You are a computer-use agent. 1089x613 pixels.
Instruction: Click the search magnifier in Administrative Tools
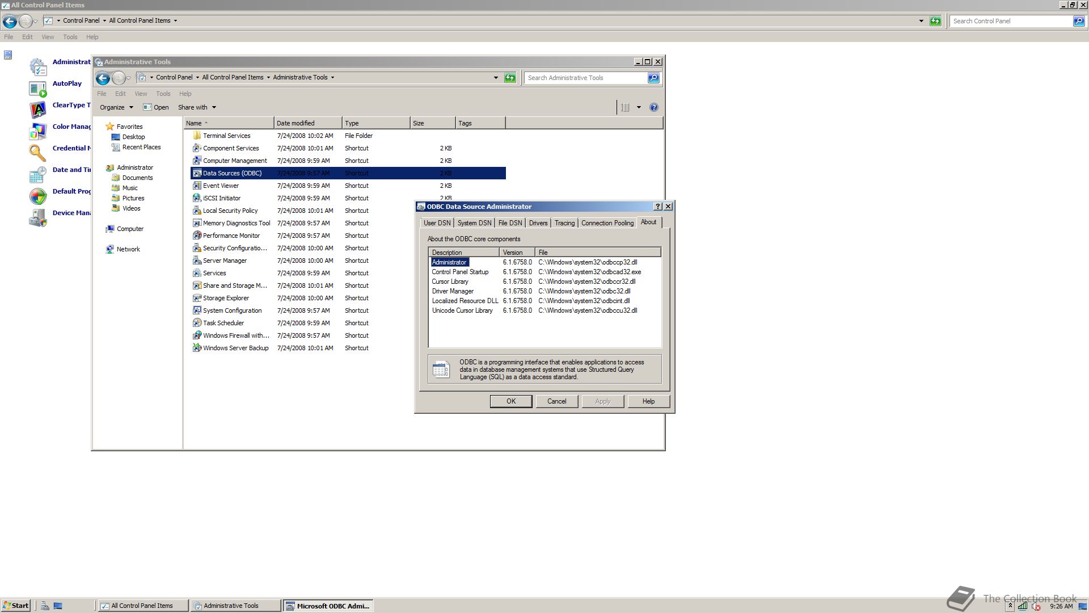[x=653, y=78]
